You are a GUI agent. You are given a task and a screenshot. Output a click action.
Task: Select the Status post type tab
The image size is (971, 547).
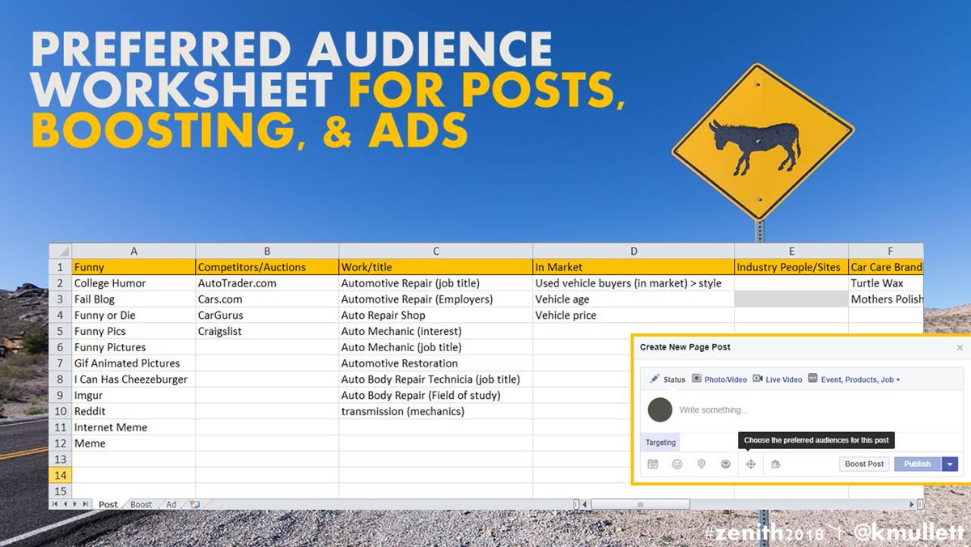point(668,379)
